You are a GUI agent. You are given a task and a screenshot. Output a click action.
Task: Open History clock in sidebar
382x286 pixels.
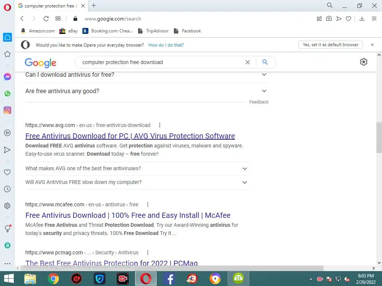point(7,189)
